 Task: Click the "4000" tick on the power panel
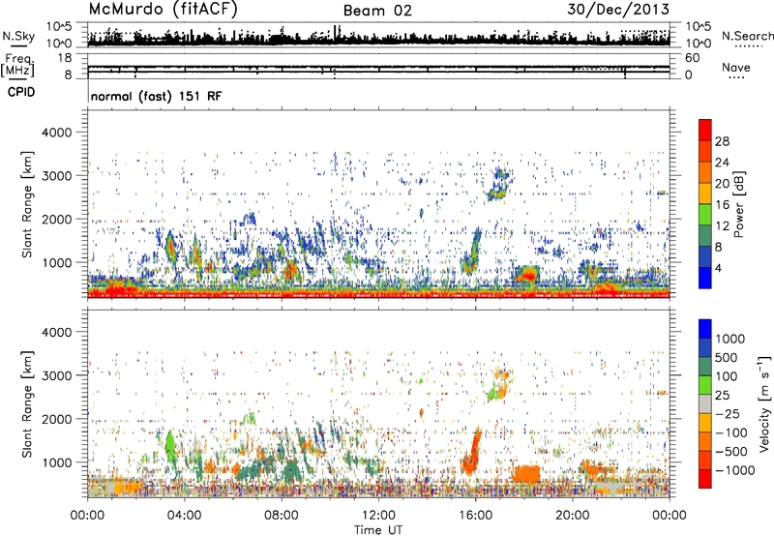click(56, 133)
